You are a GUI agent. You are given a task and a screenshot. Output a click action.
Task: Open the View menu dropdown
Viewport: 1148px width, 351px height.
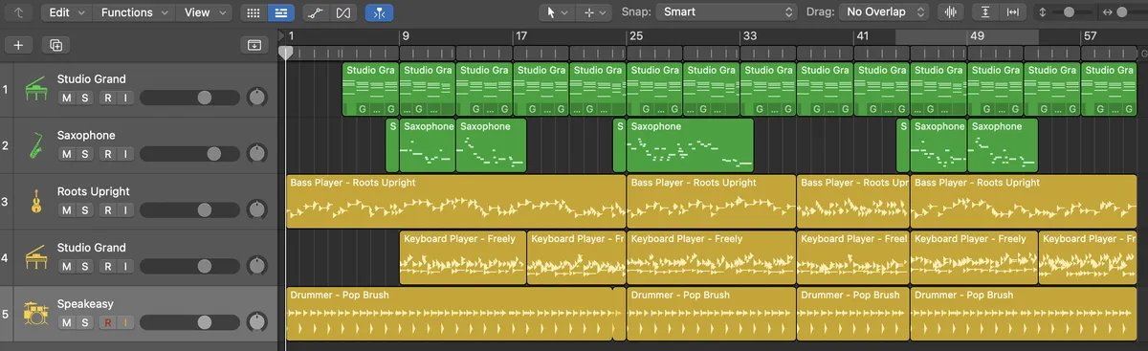204,12
